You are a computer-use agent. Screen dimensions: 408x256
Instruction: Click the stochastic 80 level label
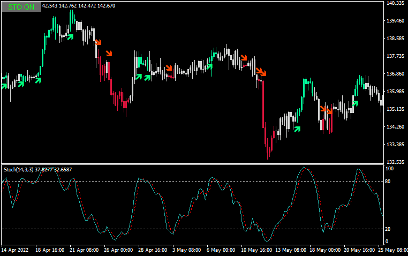[389, 182]
